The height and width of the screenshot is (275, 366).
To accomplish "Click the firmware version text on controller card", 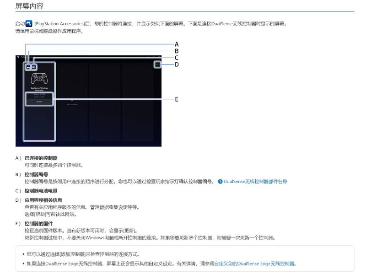I will pyautogui.click(x=39, y=94).
